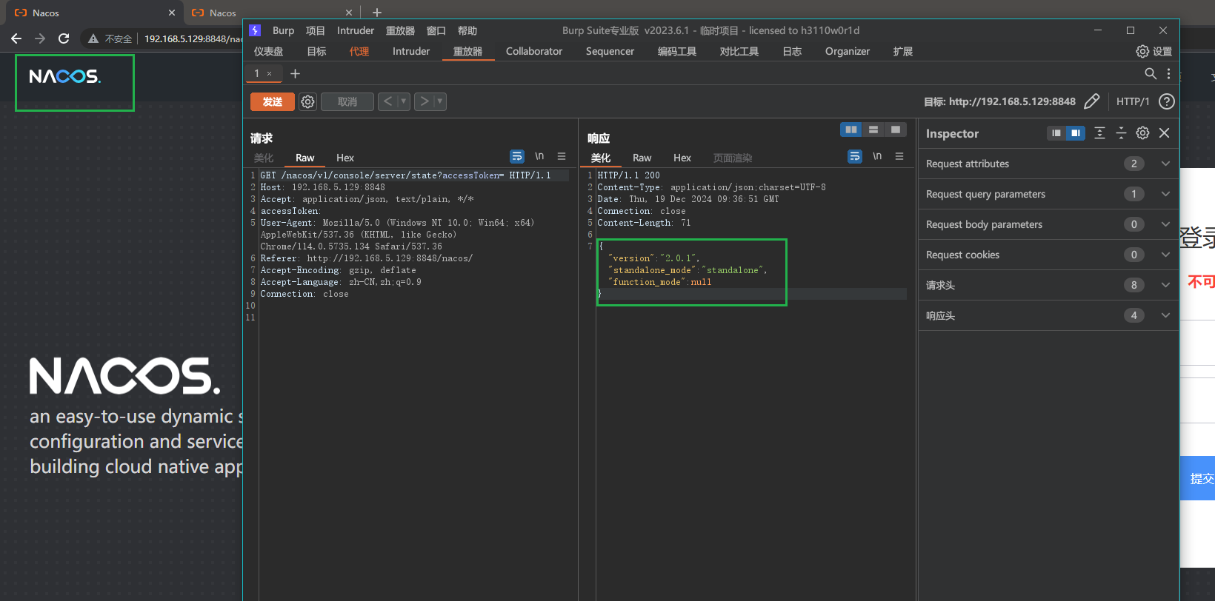
Task: Open the help question mark icon
Action: tap(1167, 101)
